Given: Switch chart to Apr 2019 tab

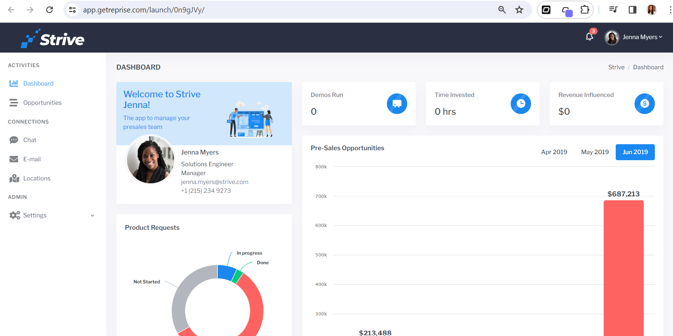Looking at the screenshot, I should [554, 152].
